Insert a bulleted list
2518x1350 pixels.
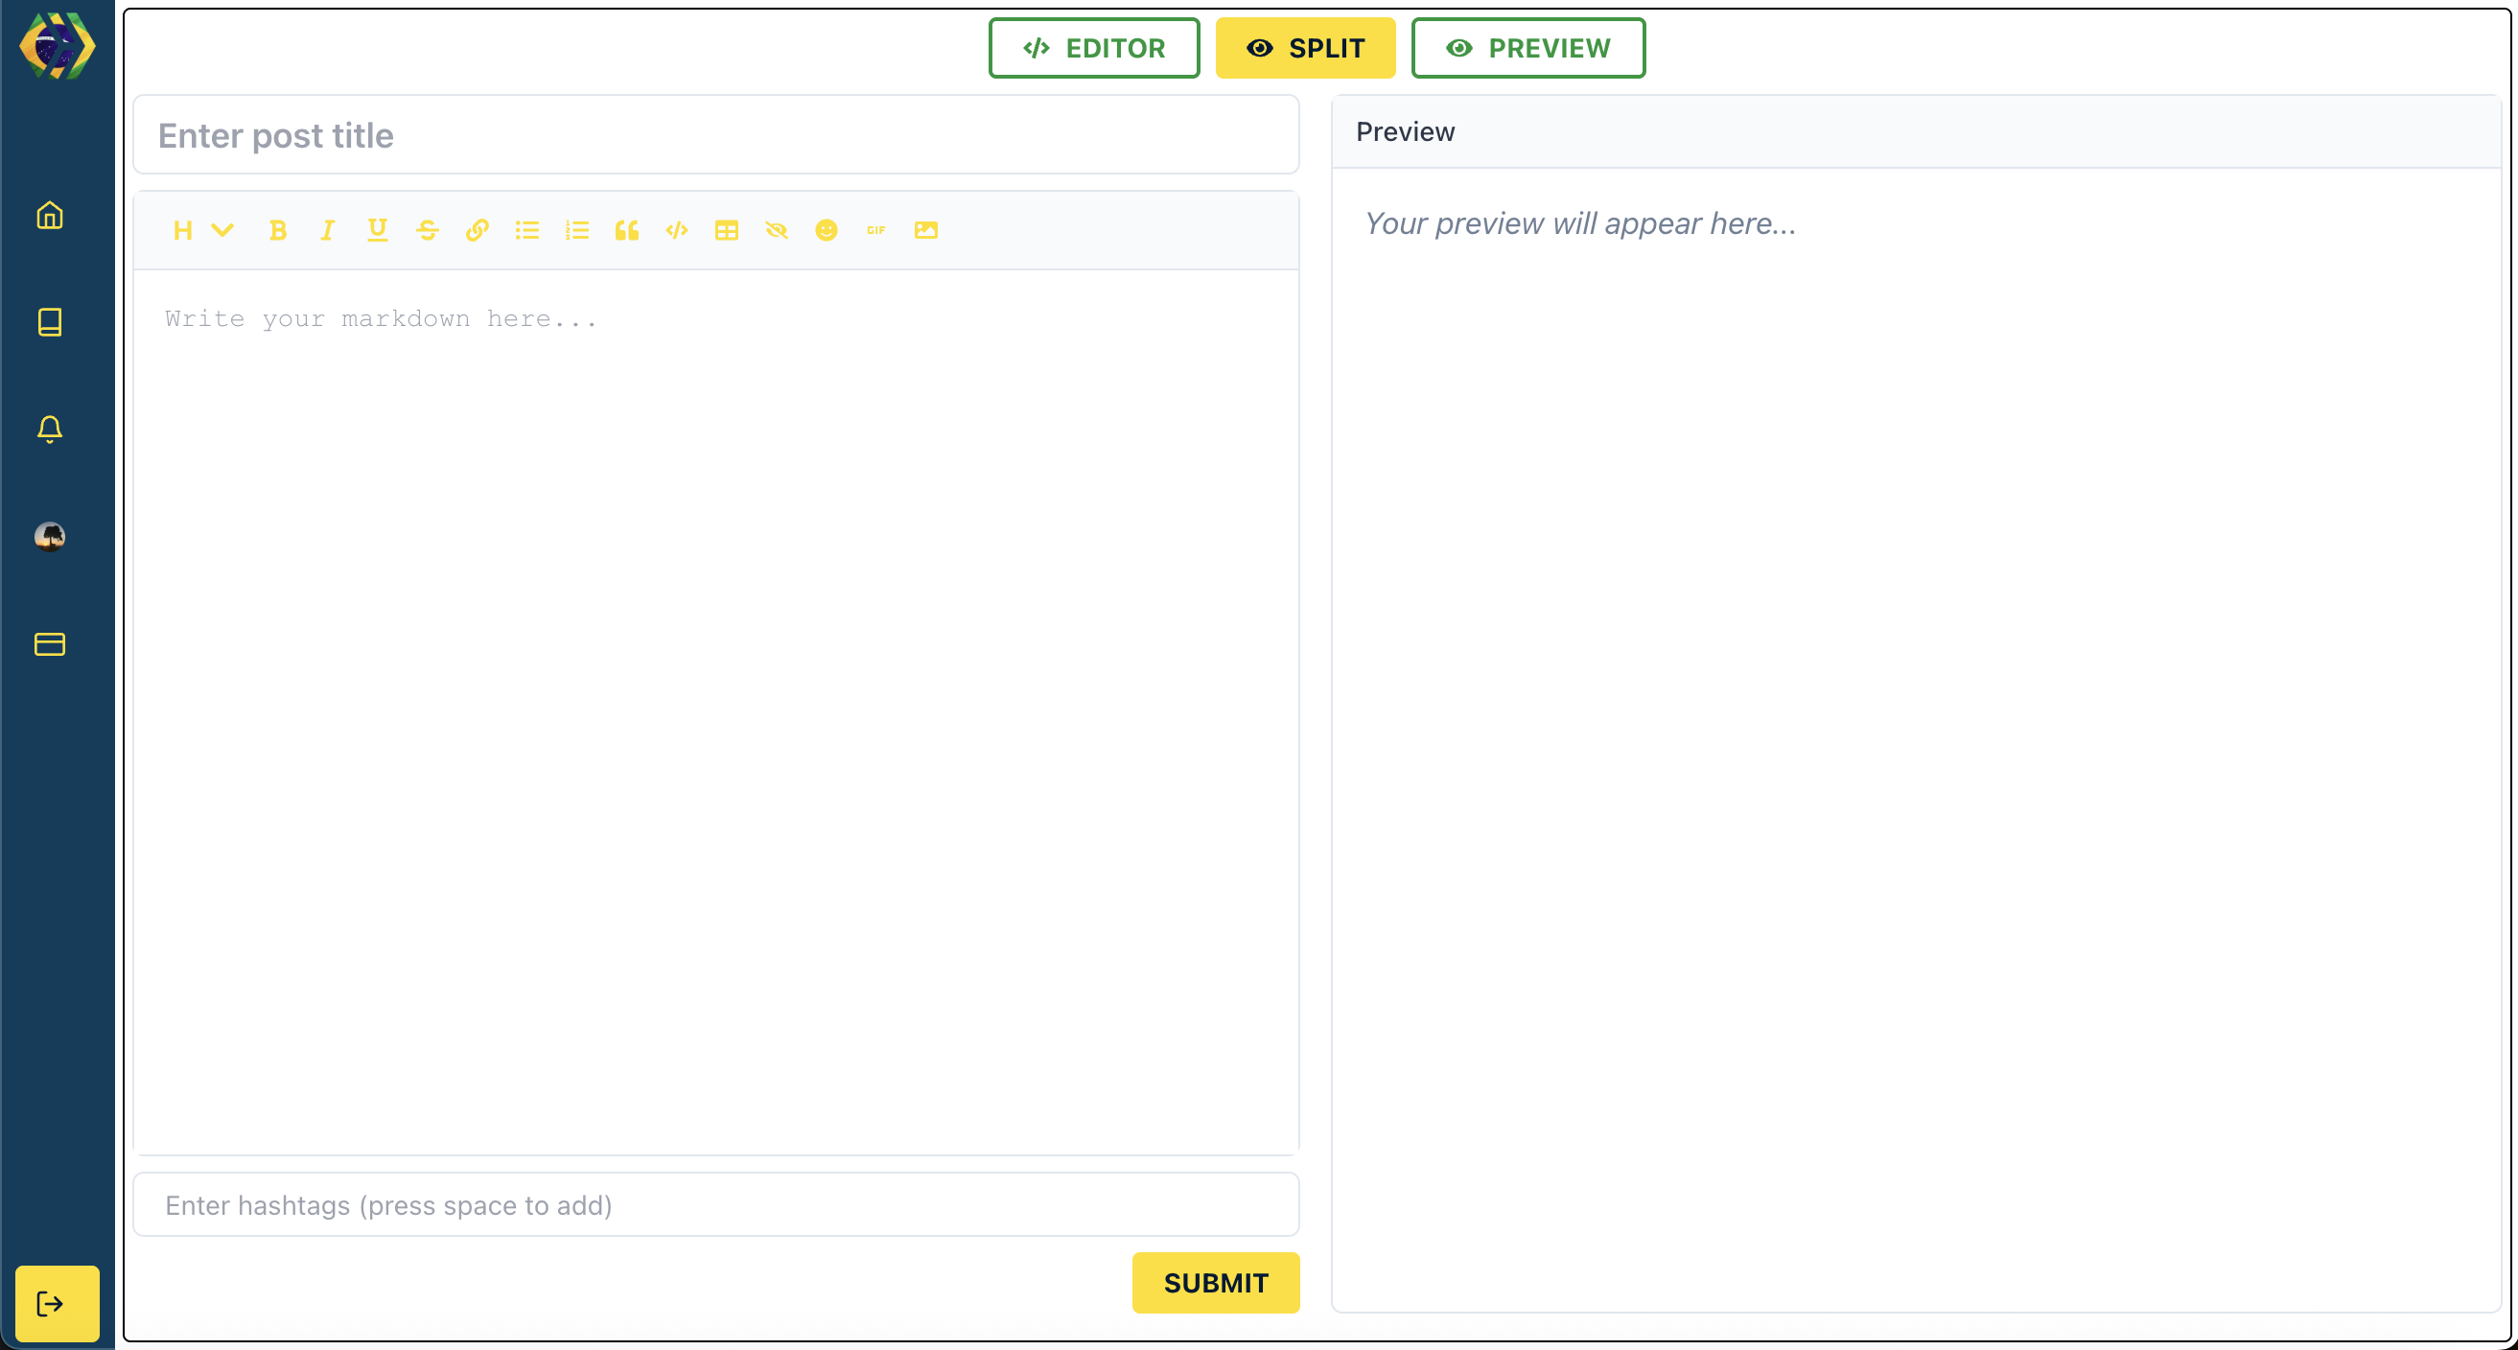click(x=526, y=231)
